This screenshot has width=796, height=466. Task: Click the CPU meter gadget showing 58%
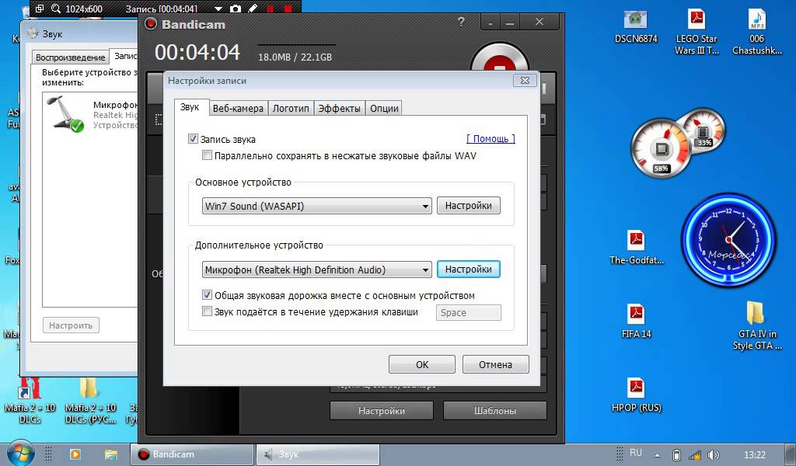661,148
